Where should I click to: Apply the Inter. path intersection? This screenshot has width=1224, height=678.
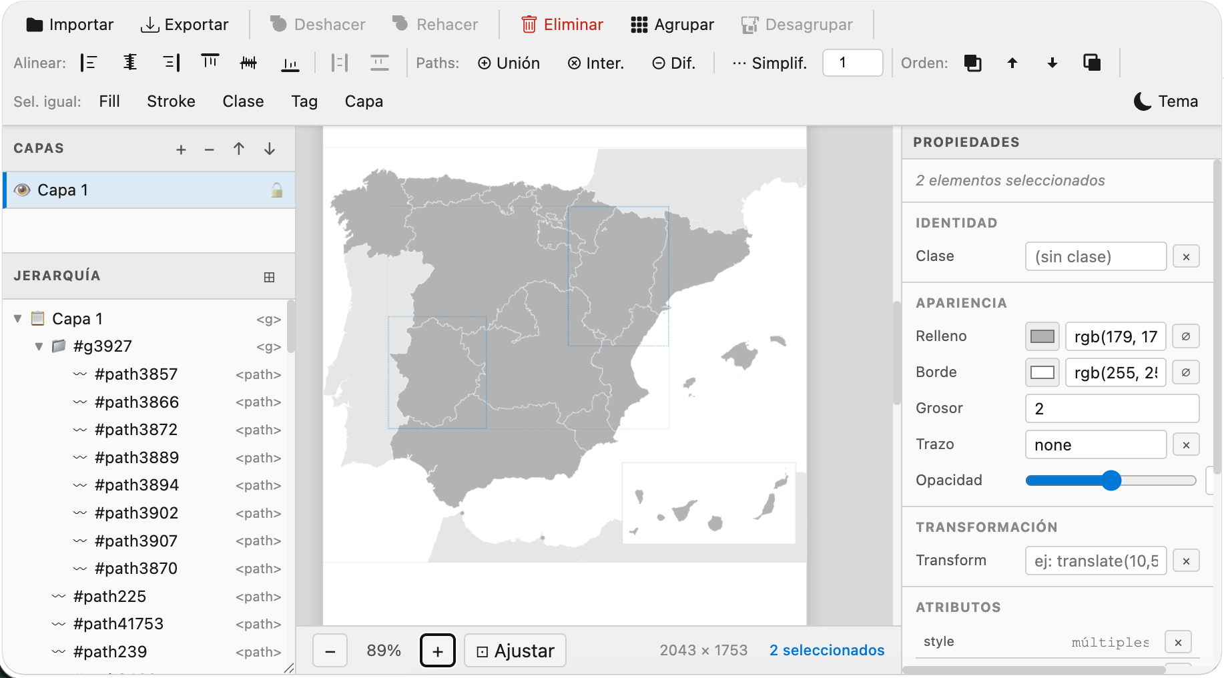point(595,63)
